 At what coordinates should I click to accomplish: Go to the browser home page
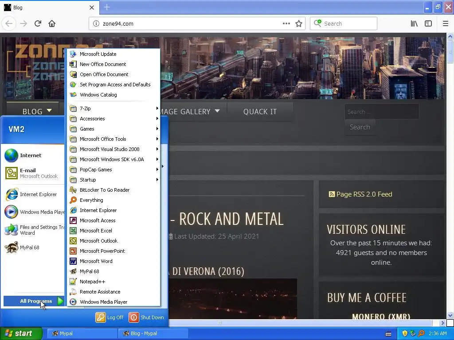click(52, 23)
